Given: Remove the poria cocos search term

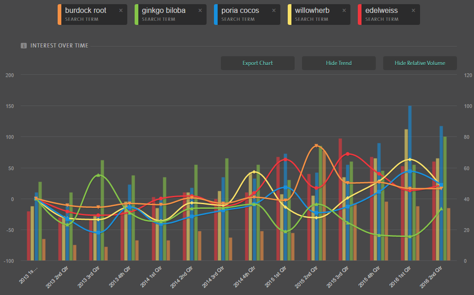Looking at the screenshot, I should coord(274,11).
